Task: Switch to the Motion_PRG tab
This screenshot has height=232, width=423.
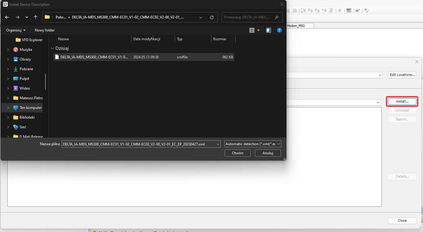Action: [x=296, y=26]
